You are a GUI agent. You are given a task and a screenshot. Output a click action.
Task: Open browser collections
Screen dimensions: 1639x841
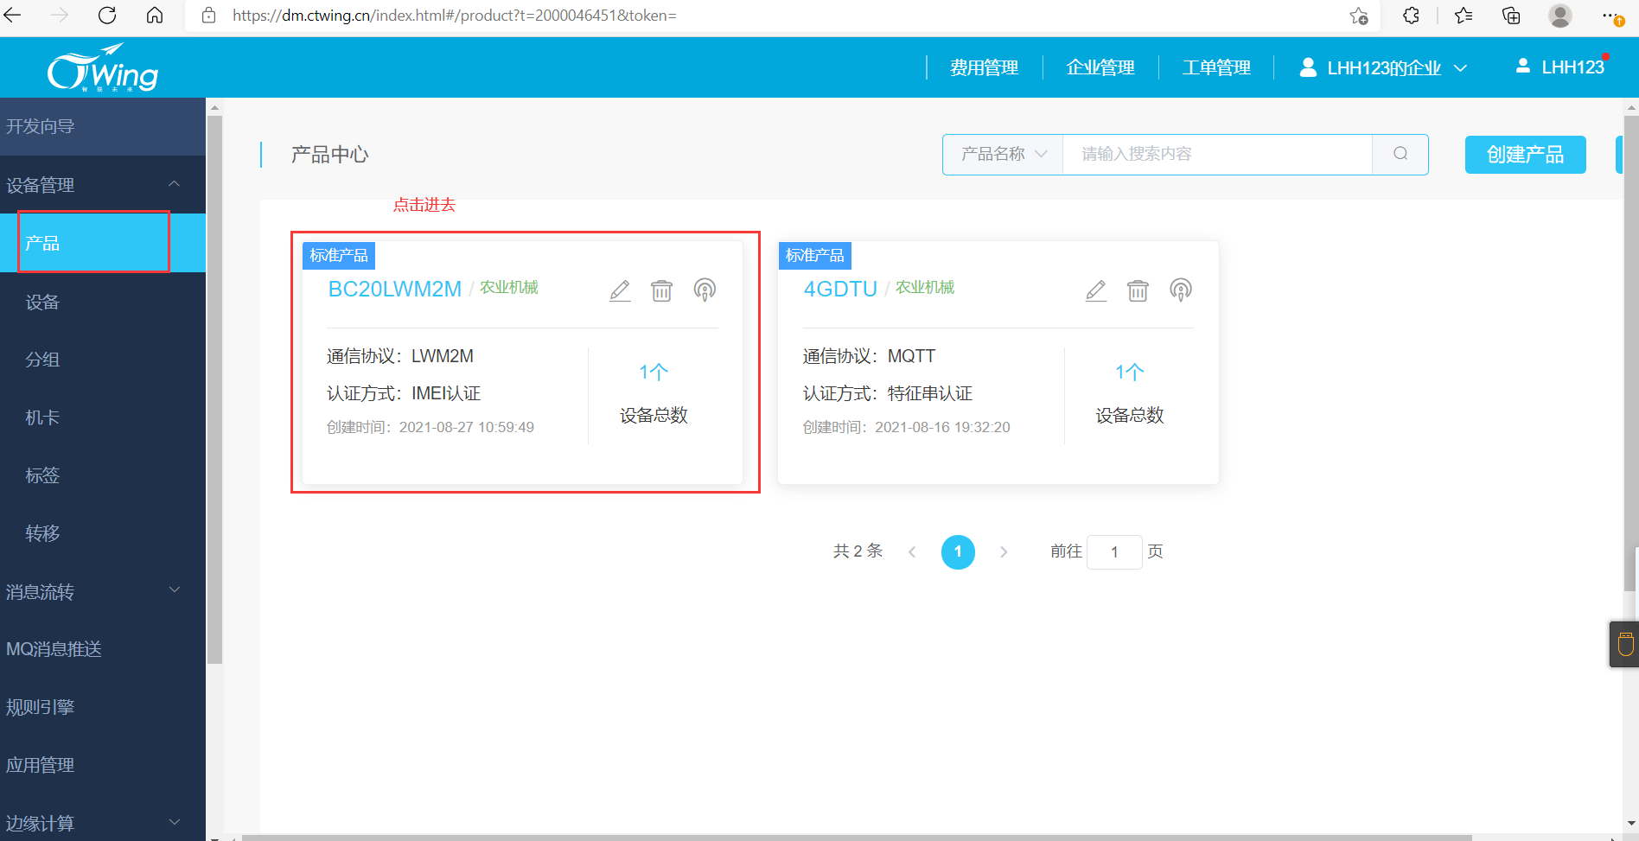click(x=1511, y=16)
